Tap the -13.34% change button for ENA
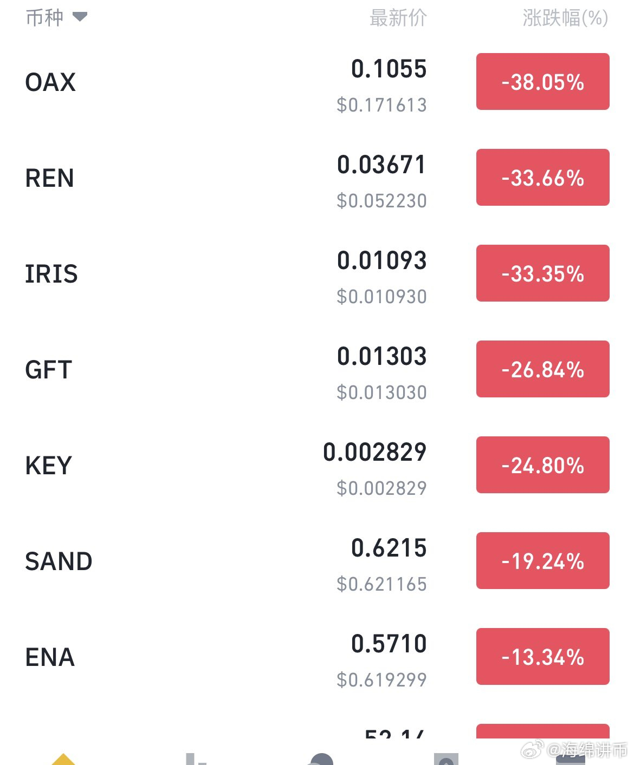634x765 pixels. coord(543,657)
